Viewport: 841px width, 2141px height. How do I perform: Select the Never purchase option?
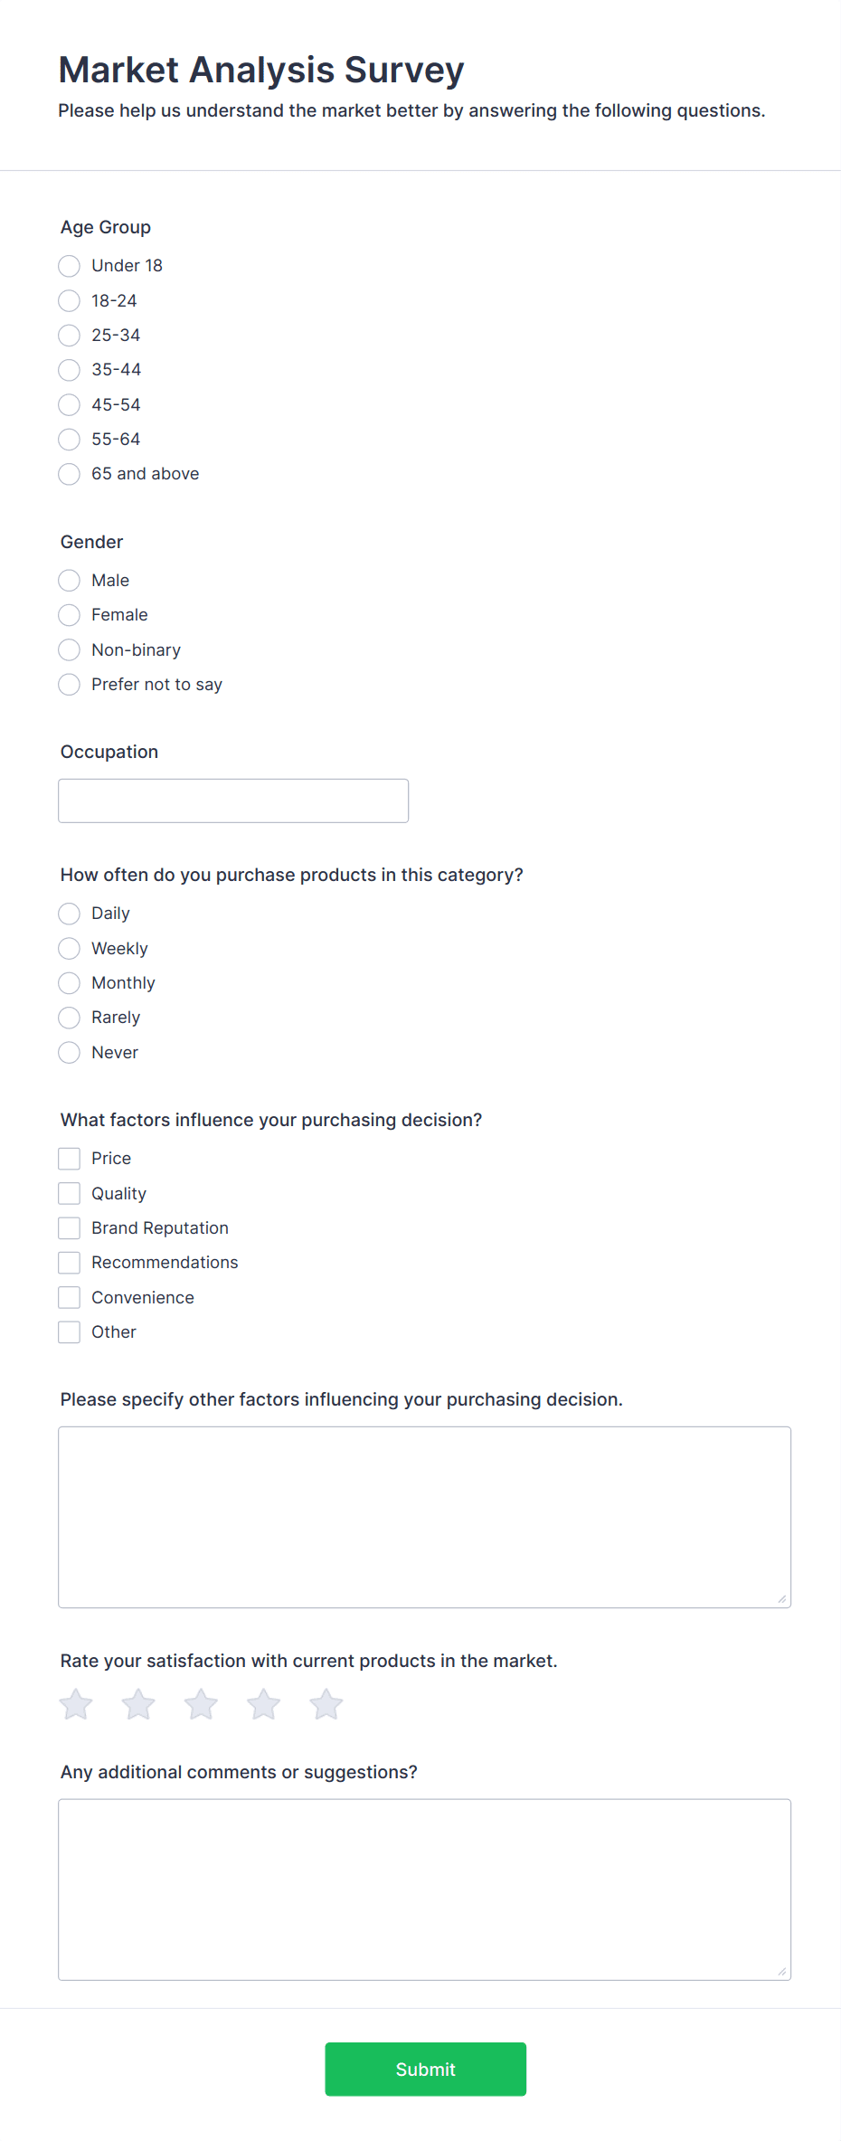pyautogui.click(x=70, y=1053)
